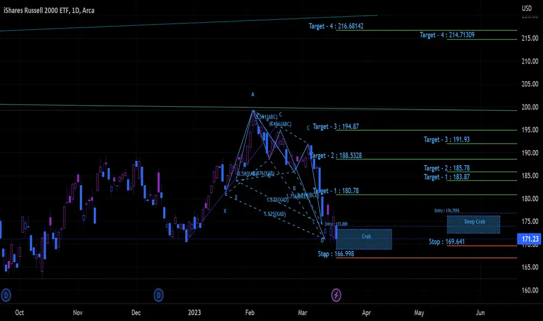Click the Target - 2 : 188.5328 label
Screen dimensions: 543x321
click(x=336, y=155)
